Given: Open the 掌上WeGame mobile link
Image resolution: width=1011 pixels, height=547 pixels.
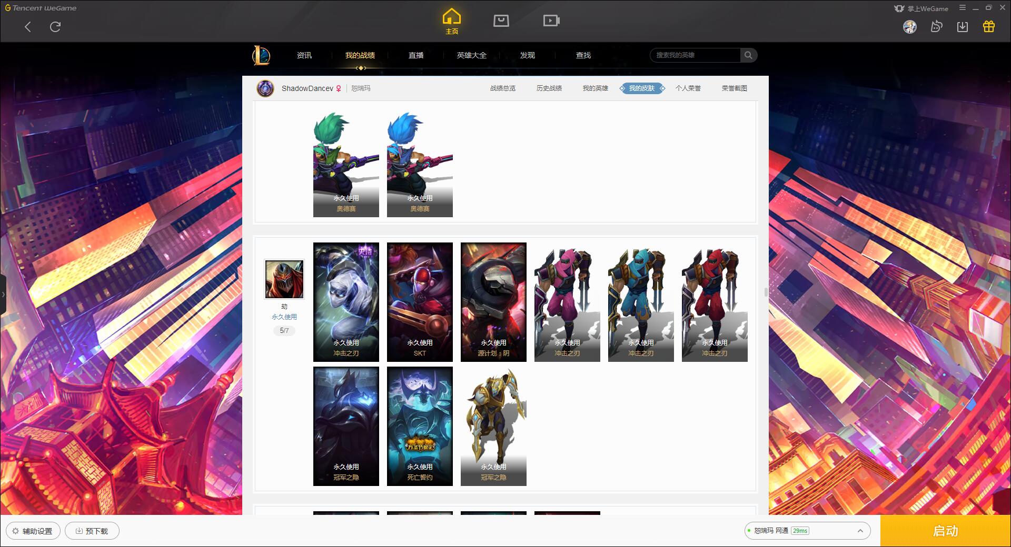Looking at the screenshot, I should tap(921, 8).
